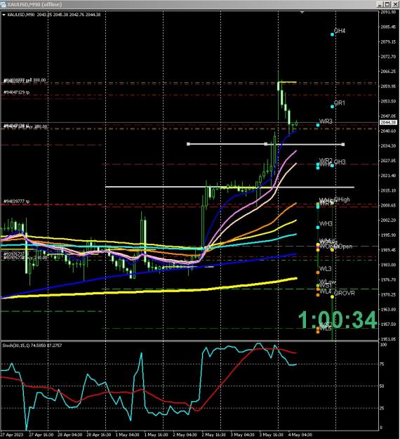The height and width of the screenshot is (439, 400).
Task: Select the WR3 pivot marker dot
Action: pos(318,125)
